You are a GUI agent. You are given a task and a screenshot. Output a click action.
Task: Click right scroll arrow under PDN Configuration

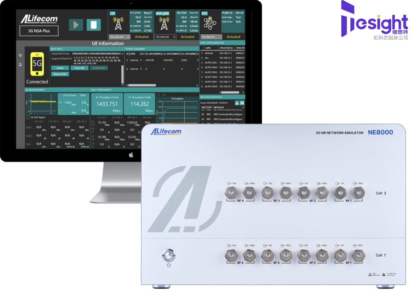coord(243,93)
